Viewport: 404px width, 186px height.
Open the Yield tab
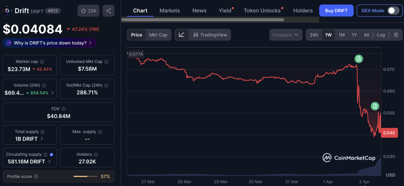tap(225, 11)
